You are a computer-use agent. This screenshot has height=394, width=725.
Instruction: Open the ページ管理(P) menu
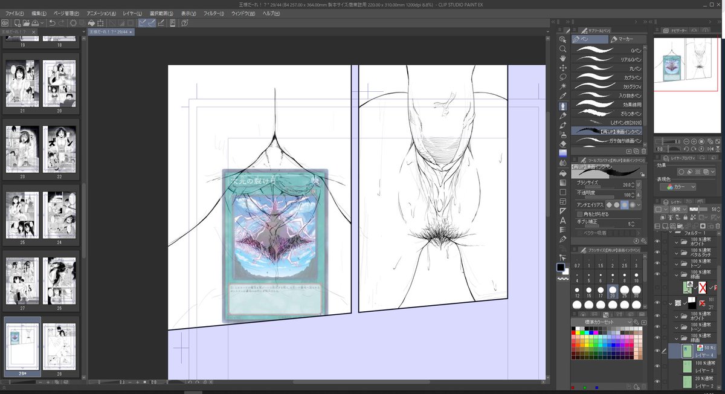66,13
